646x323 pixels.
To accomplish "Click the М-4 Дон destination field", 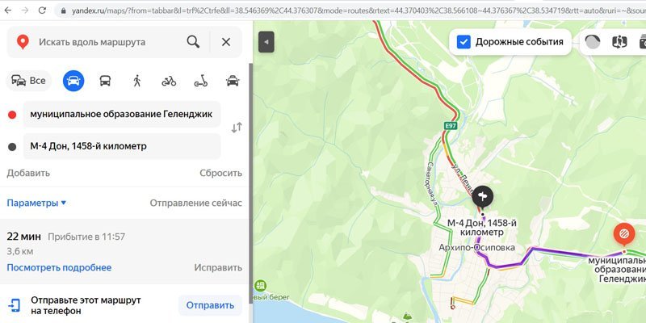I will click(x=122, y=146).
